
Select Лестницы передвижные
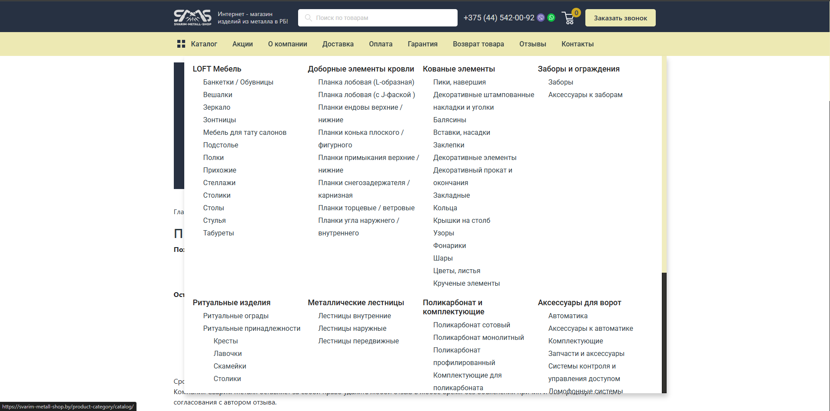[x=359, y=341]
